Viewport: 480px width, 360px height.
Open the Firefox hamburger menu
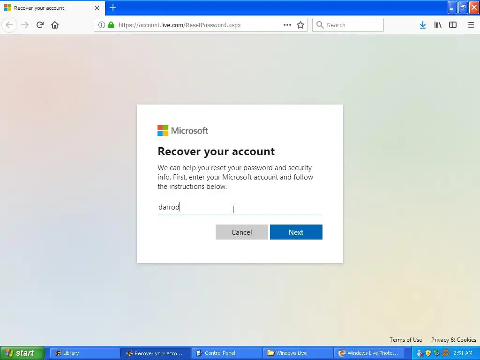coord(471,25)
